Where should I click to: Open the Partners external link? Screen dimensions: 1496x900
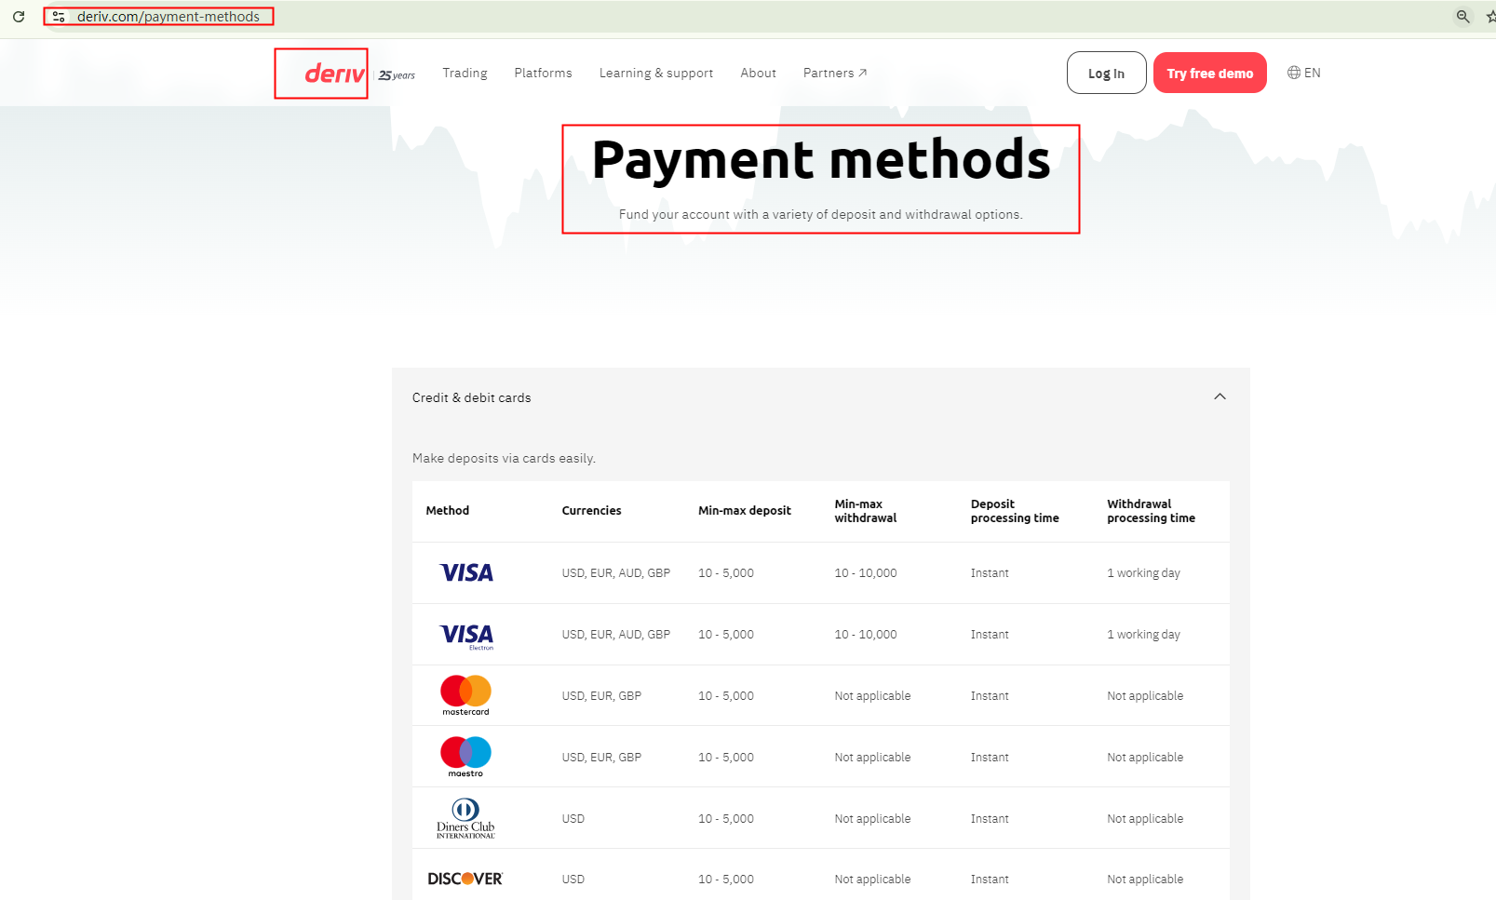(835, 73)
